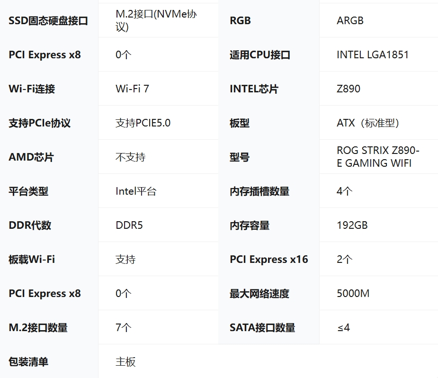
Task: Click the ≤4 value
Action: tap(343, 328)
